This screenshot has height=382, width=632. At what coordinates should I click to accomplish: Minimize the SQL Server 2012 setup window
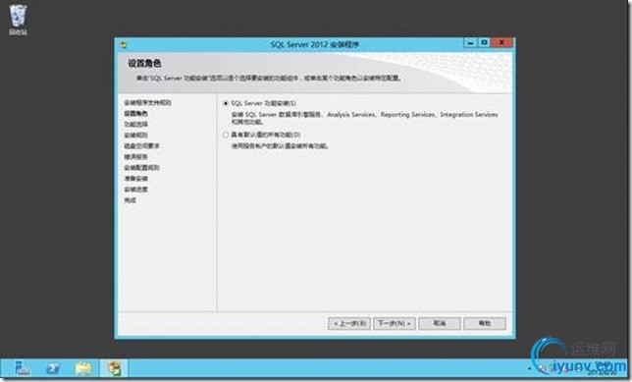click(470, 42)
